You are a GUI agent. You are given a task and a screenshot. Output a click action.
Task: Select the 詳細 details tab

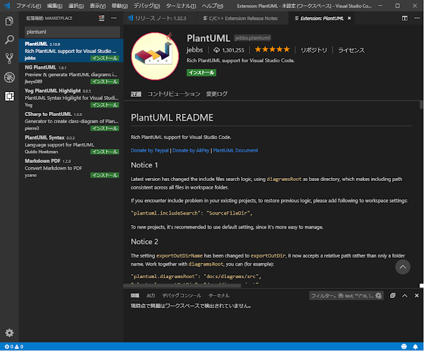136,94
